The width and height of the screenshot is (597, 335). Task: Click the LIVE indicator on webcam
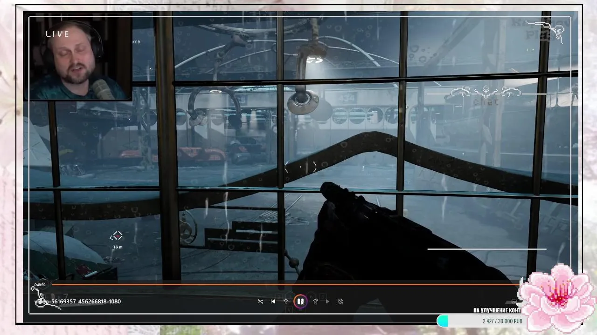[x=57, y=34]
